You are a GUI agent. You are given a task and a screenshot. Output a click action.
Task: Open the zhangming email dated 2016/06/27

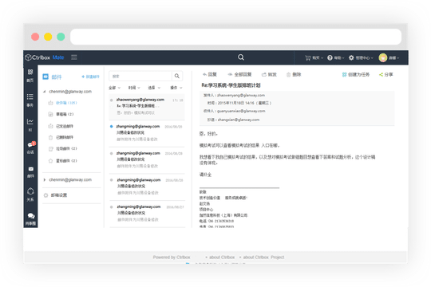147,213
